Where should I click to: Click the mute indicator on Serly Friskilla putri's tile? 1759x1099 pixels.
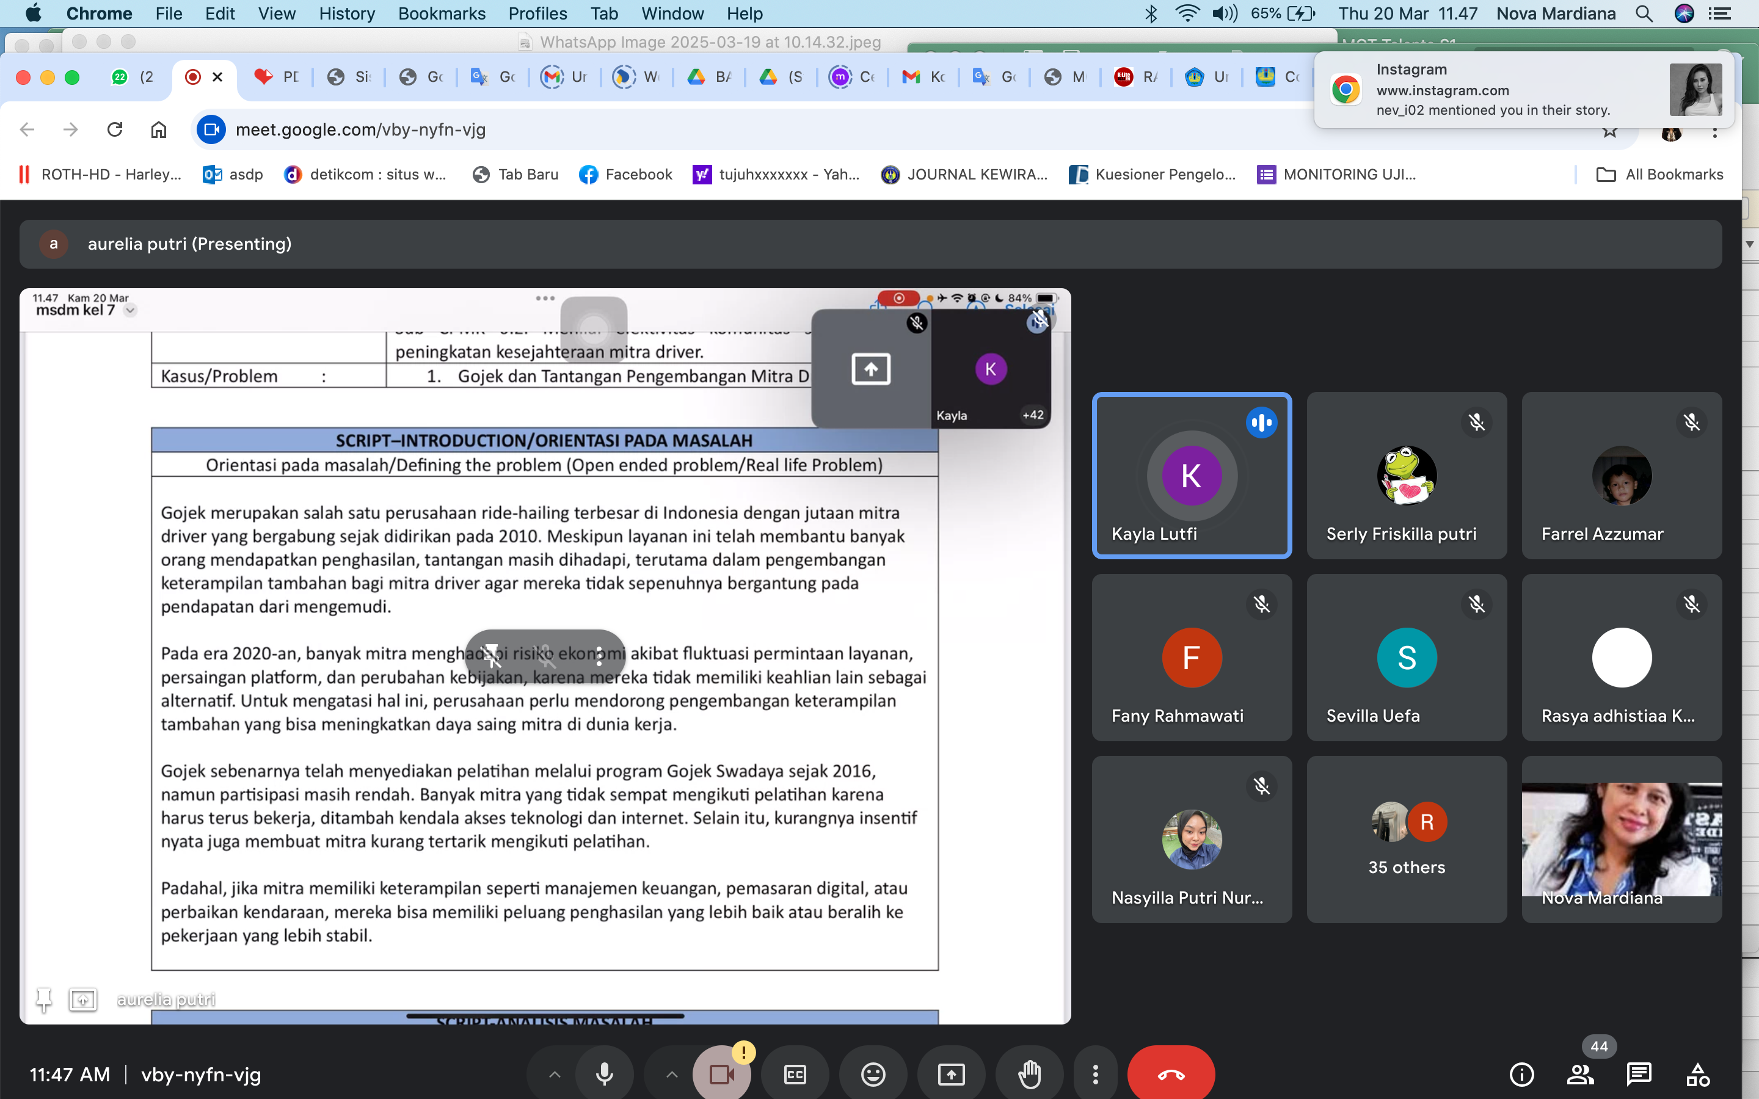tap(1477, 423)
